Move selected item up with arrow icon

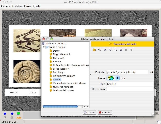105,50
